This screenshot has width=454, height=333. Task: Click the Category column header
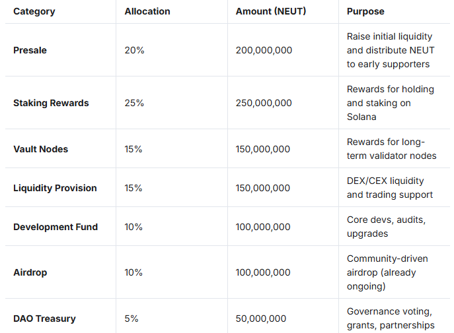[34, 11]
